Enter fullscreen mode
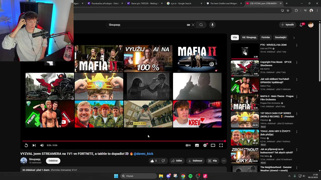 221,145
